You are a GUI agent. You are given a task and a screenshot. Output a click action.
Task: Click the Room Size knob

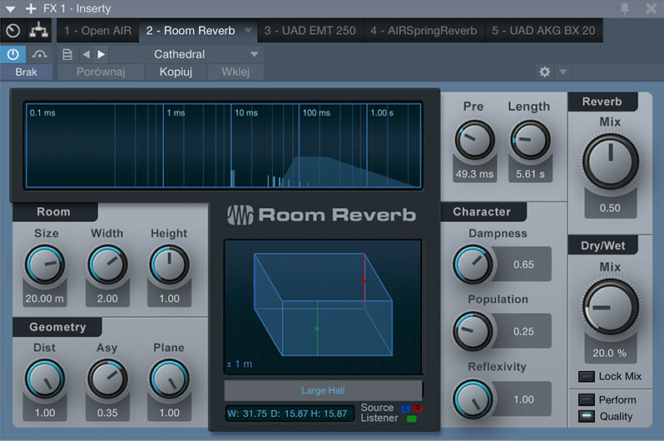tap(45, 265)
